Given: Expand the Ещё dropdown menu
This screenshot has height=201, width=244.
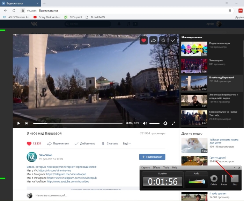Looking at the screenshot, I should pyautogui.click(x=127, y=144).
